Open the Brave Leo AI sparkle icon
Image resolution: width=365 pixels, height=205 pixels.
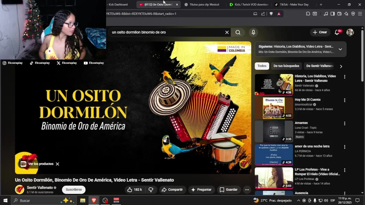(346, 14)
